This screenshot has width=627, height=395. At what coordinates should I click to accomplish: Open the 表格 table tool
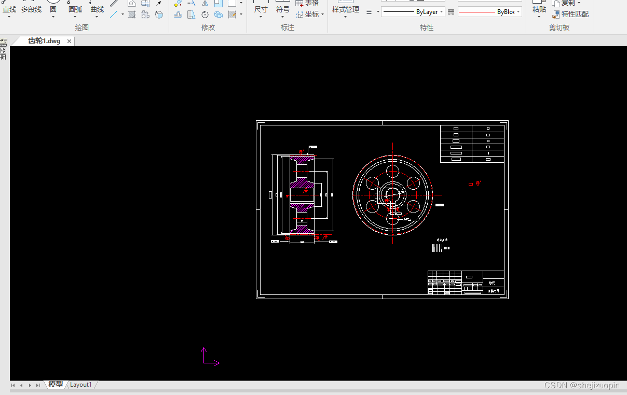(307, 3)
